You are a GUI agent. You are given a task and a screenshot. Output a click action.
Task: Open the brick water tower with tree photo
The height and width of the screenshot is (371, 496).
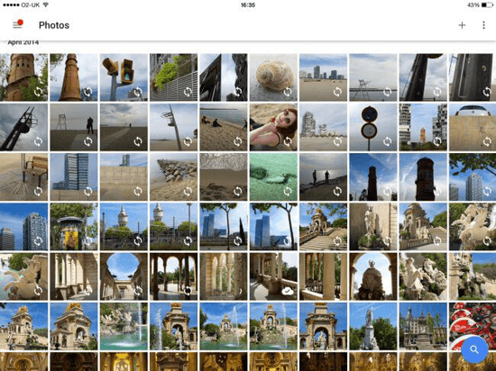tap(23, 77)
